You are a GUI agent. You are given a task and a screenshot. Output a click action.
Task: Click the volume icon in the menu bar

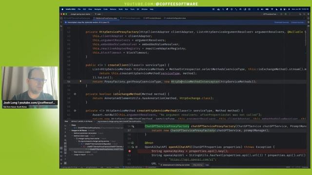(262, 9)
